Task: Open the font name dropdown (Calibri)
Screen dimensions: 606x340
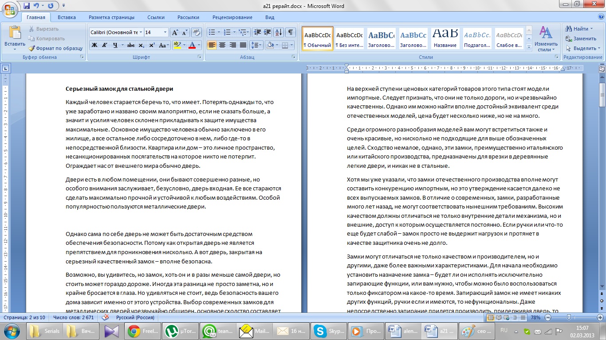Action: (x=141, y=32)
